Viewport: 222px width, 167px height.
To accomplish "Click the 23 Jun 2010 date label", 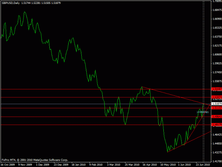I will pos(203,165).
